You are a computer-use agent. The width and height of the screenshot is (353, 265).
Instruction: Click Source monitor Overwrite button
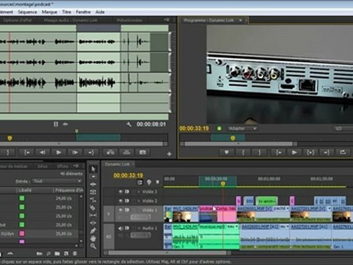coord(126,152)
